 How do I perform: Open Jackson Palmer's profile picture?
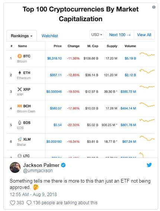click(15, 168)
